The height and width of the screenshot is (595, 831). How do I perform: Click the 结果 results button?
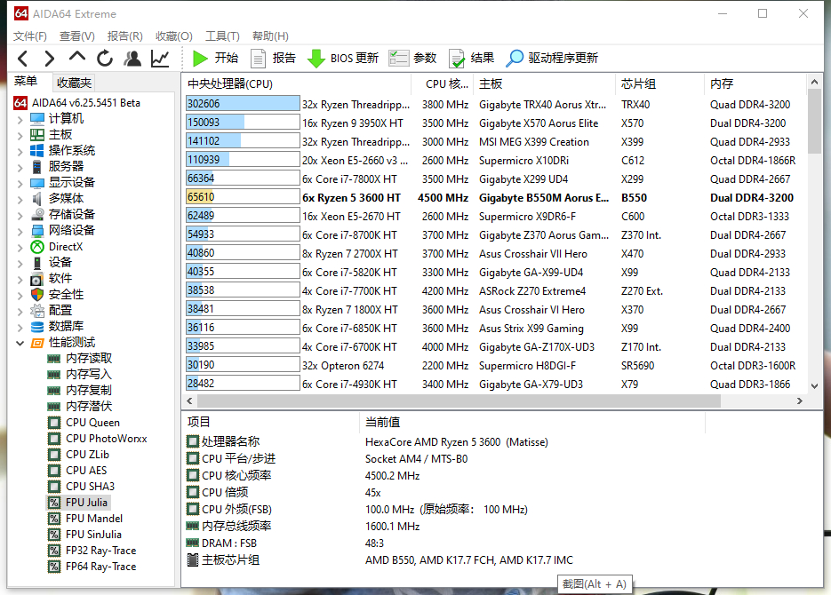(x=472, y=59)
